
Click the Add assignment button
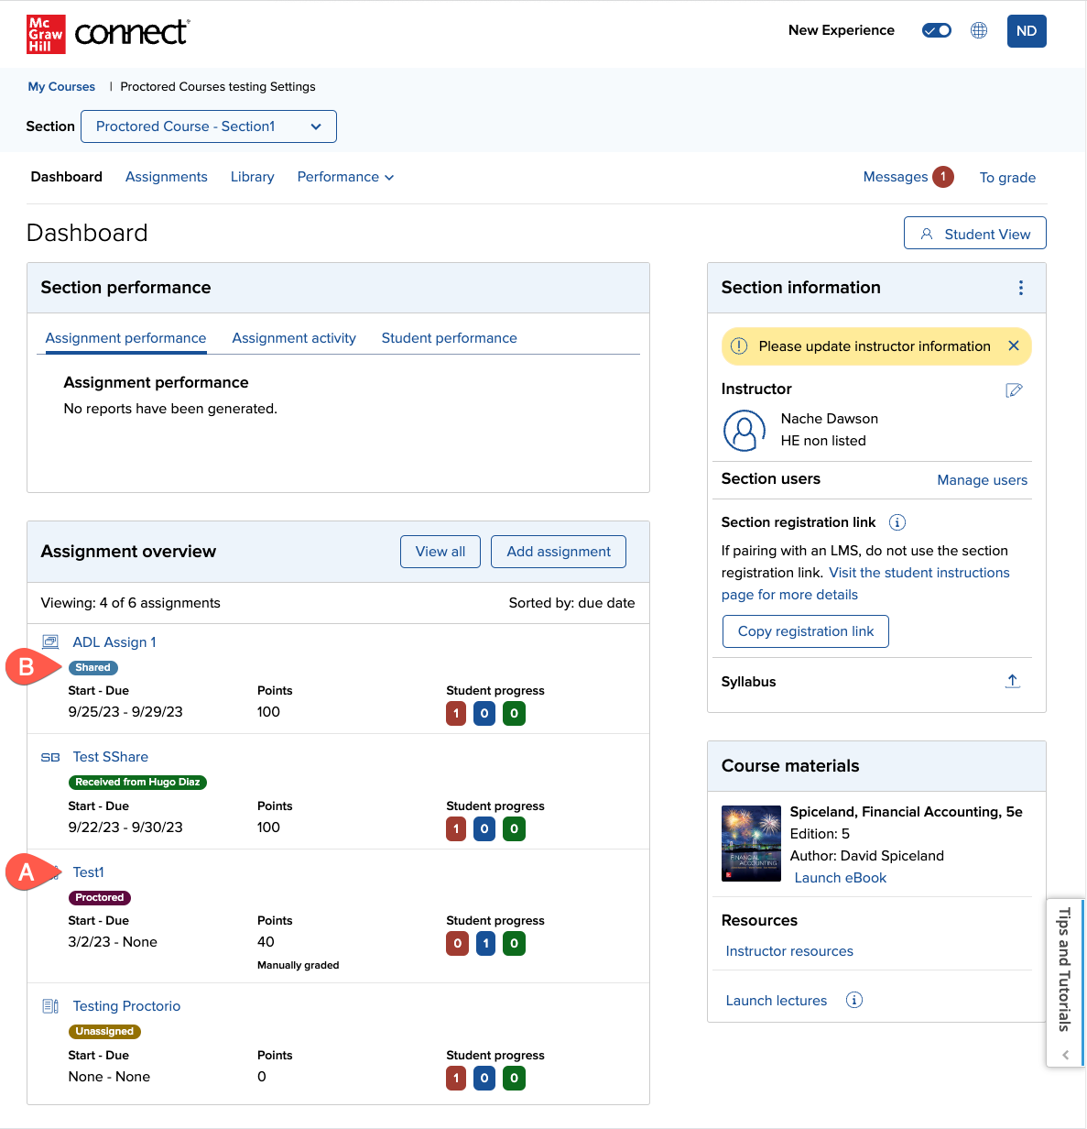559,552
